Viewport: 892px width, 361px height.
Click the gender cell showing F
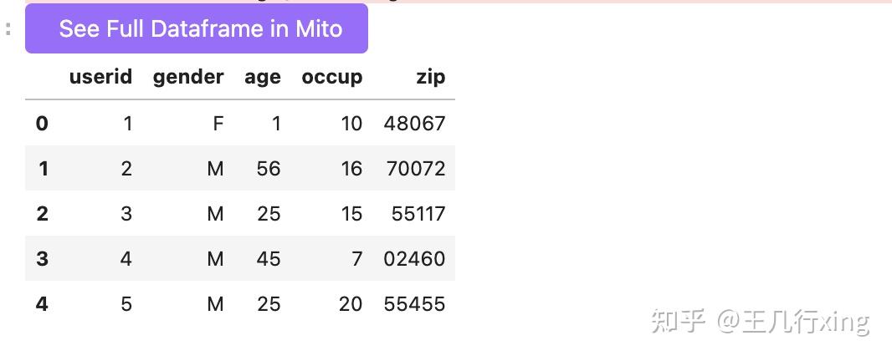point(218,124)
